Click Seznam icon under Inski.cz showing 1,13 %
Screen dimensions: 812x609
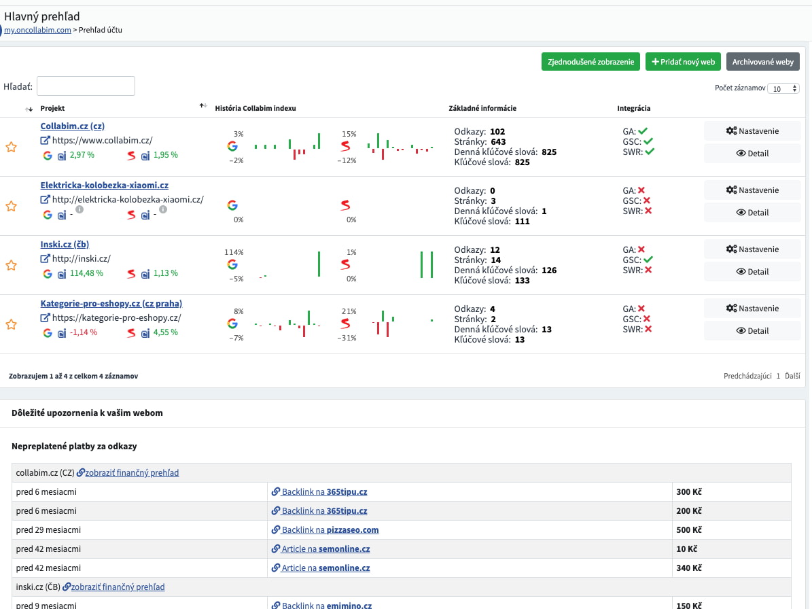[x=131, y=273]
